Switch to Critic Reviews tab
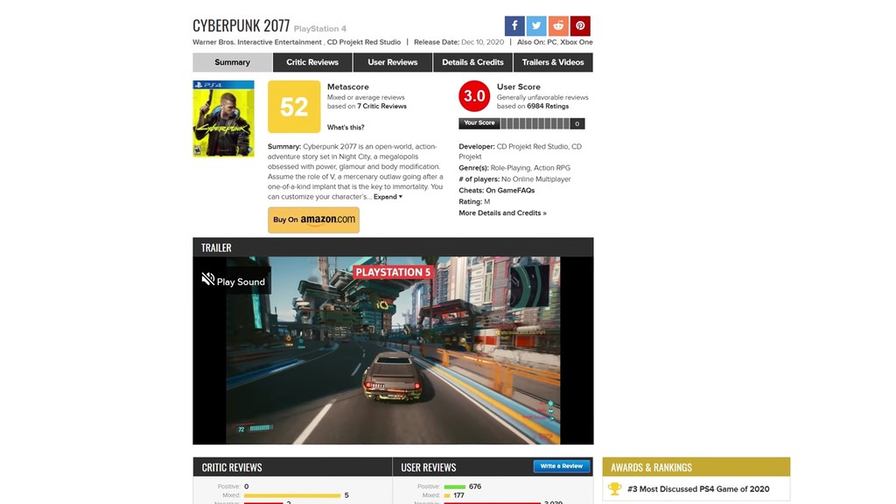 pos(312,62)
